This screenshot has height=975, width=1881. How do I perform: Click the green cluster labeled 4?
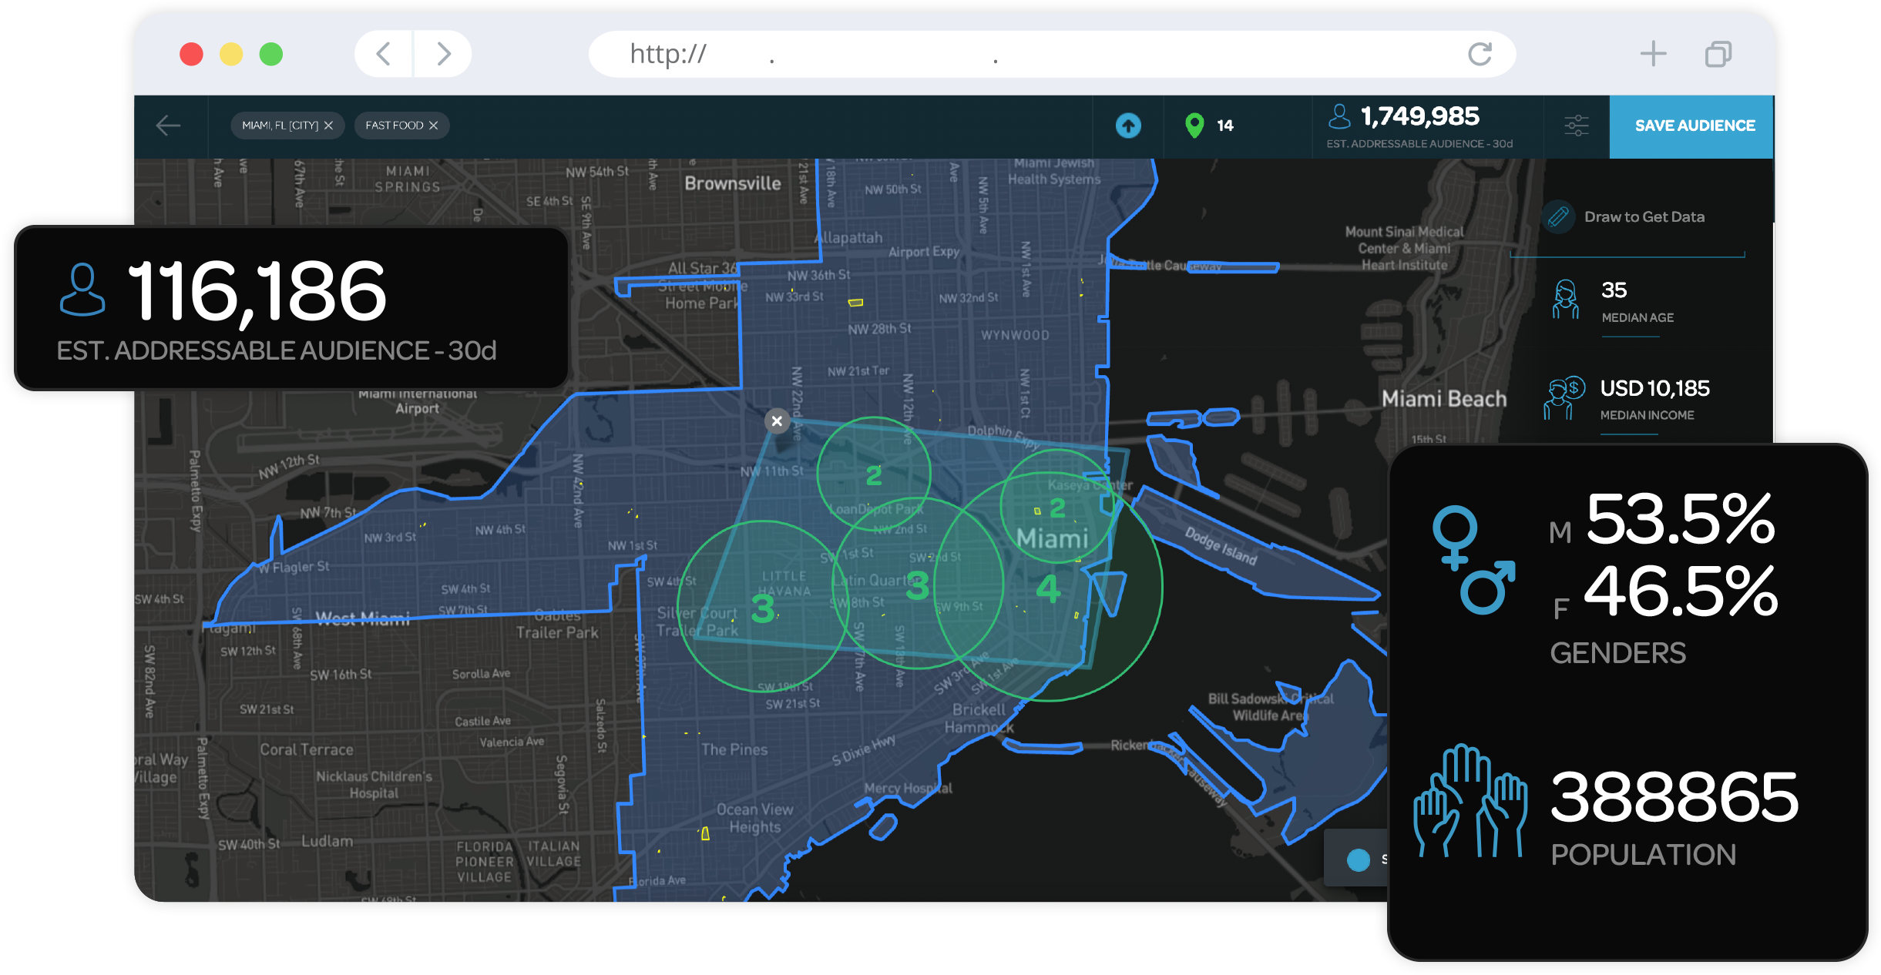tap(1048, 589)
